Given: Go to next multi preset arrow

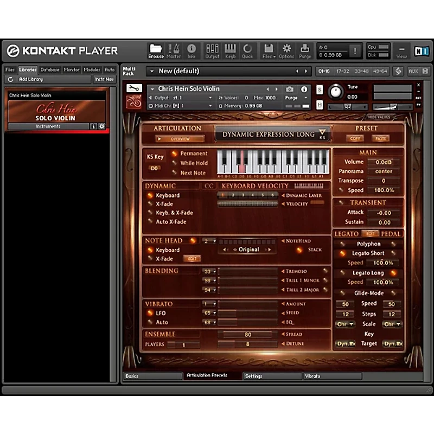Looking at the screenshot, I should point(306,71).
